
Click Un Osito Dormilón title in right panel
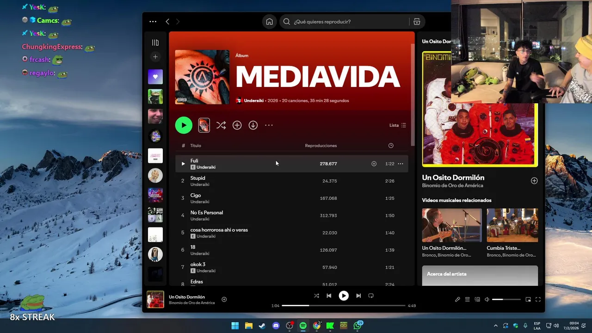tap(453, 178)
